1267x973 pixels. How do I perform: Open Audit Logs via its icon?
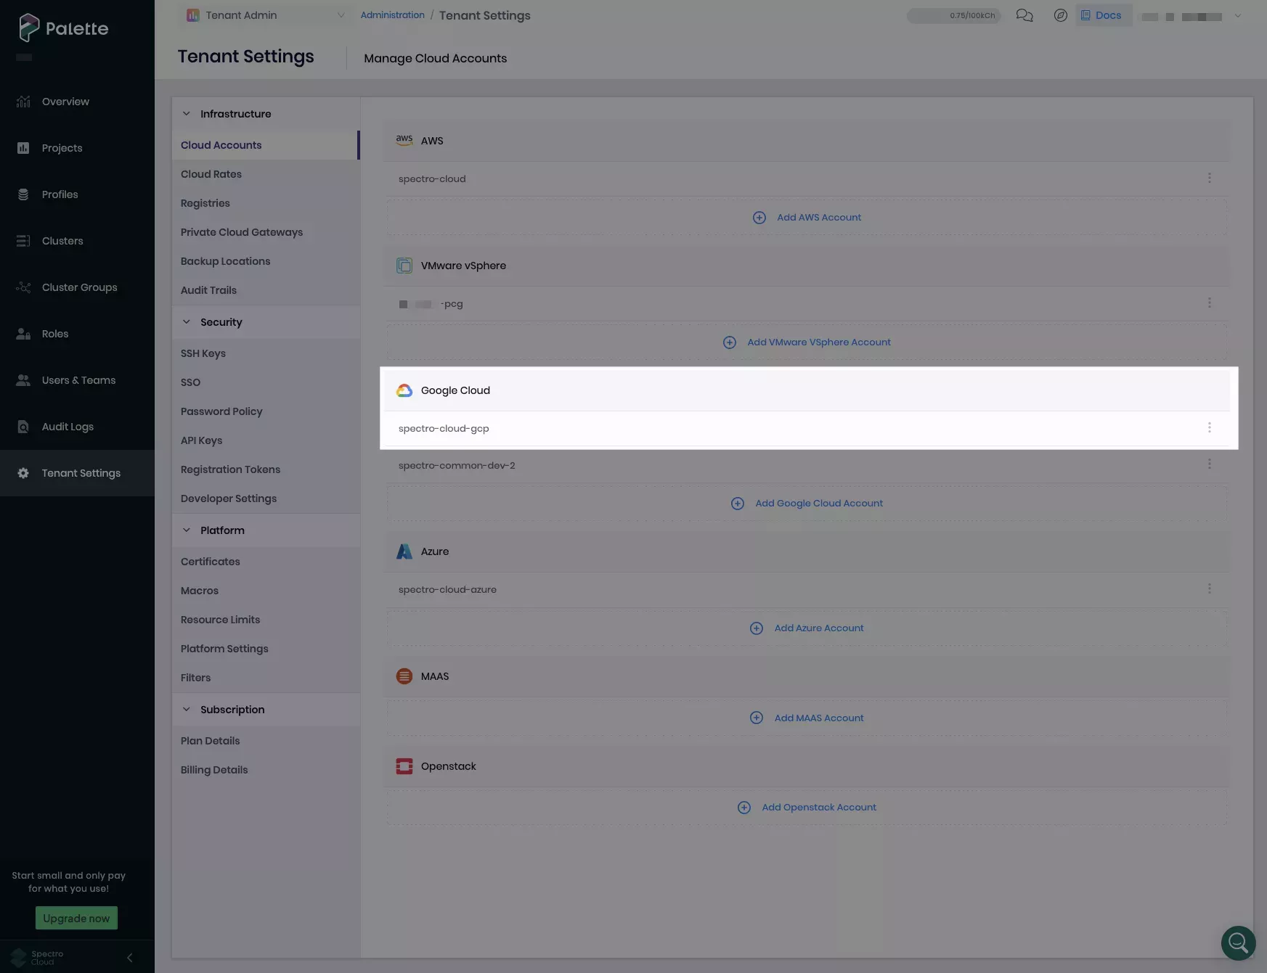point(23,427)
